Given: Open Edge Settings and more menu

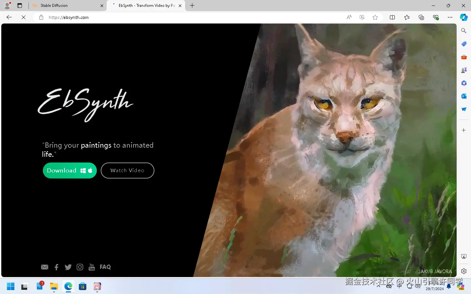Looking at the screenshot, I should pos(450,17).
